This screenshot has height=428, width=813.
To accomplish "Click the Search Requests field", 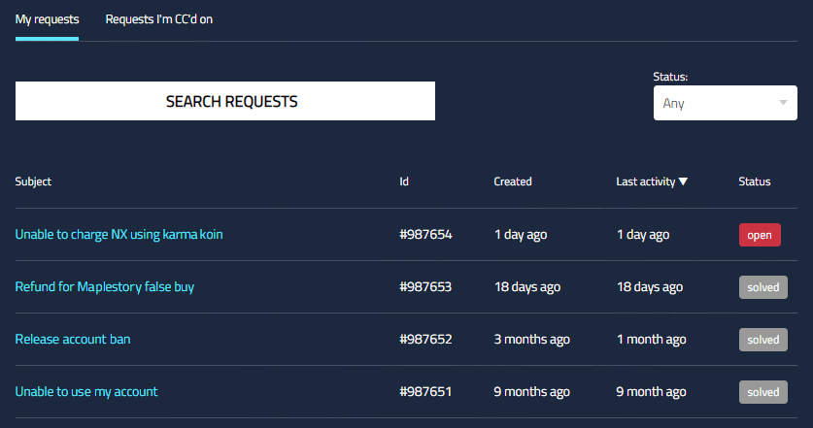I will (225, 101).
